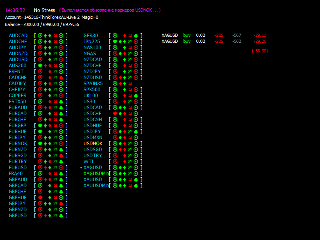The width and height of the screenshot is (320, 240).
Task: Select the XAGUSDMin symbol label
Action: 96,174
